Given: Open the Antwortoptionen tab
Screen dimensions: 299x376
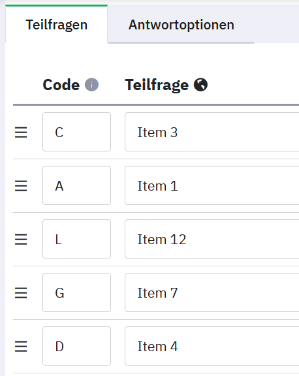Looking at the screenshot, I should pyautogui.click(x=181, y=24).
